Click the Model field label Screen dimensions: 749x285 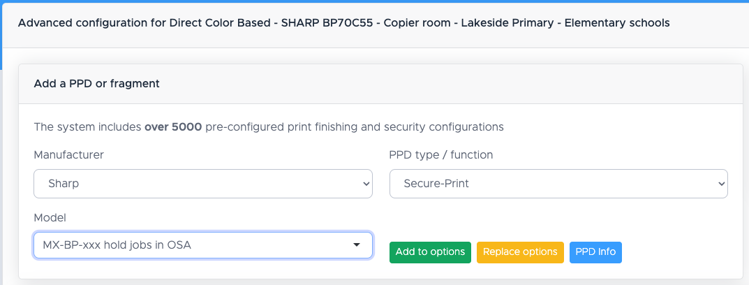tap(49, 218)
